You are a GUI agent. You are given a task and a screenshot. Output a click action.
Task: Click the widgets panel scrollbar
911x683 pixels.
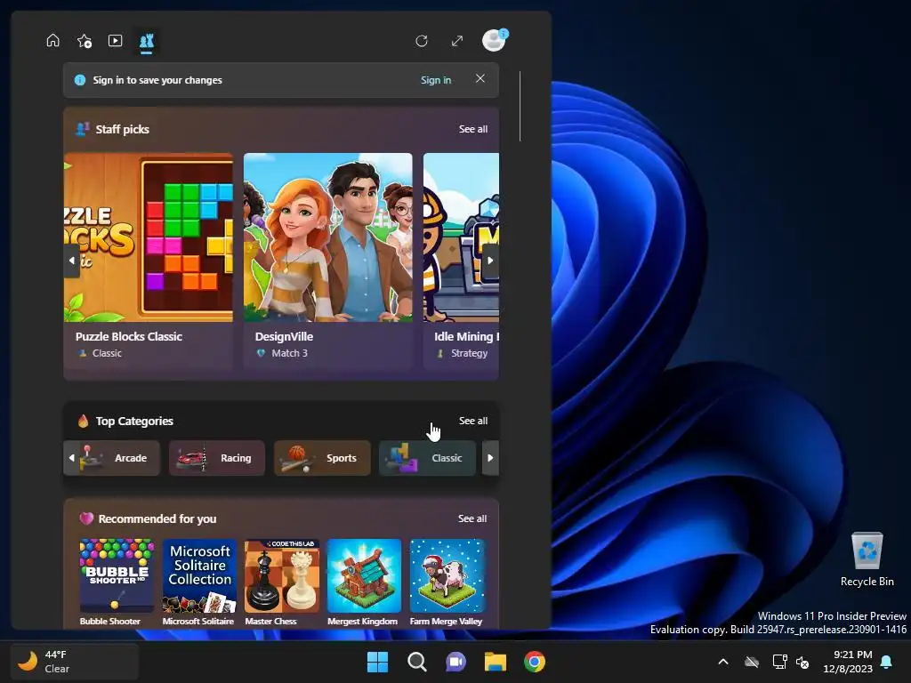point(520,107)
